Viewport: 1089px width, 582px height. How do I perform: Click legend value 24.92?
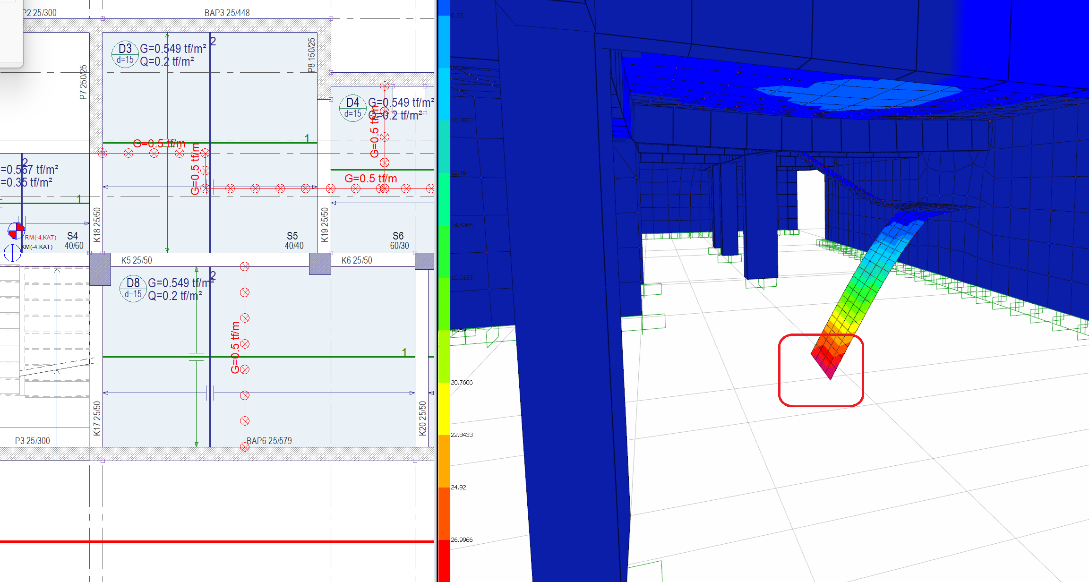[458, 487]
